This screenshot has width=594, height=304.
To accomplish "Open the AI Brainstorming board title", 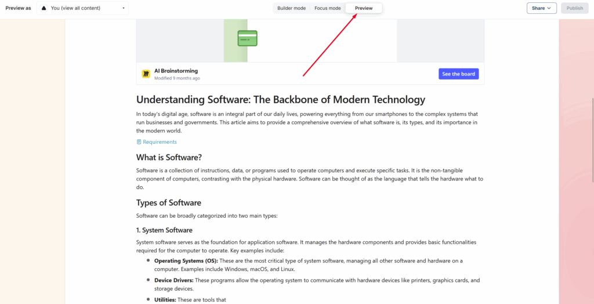I will coord(176,71).
